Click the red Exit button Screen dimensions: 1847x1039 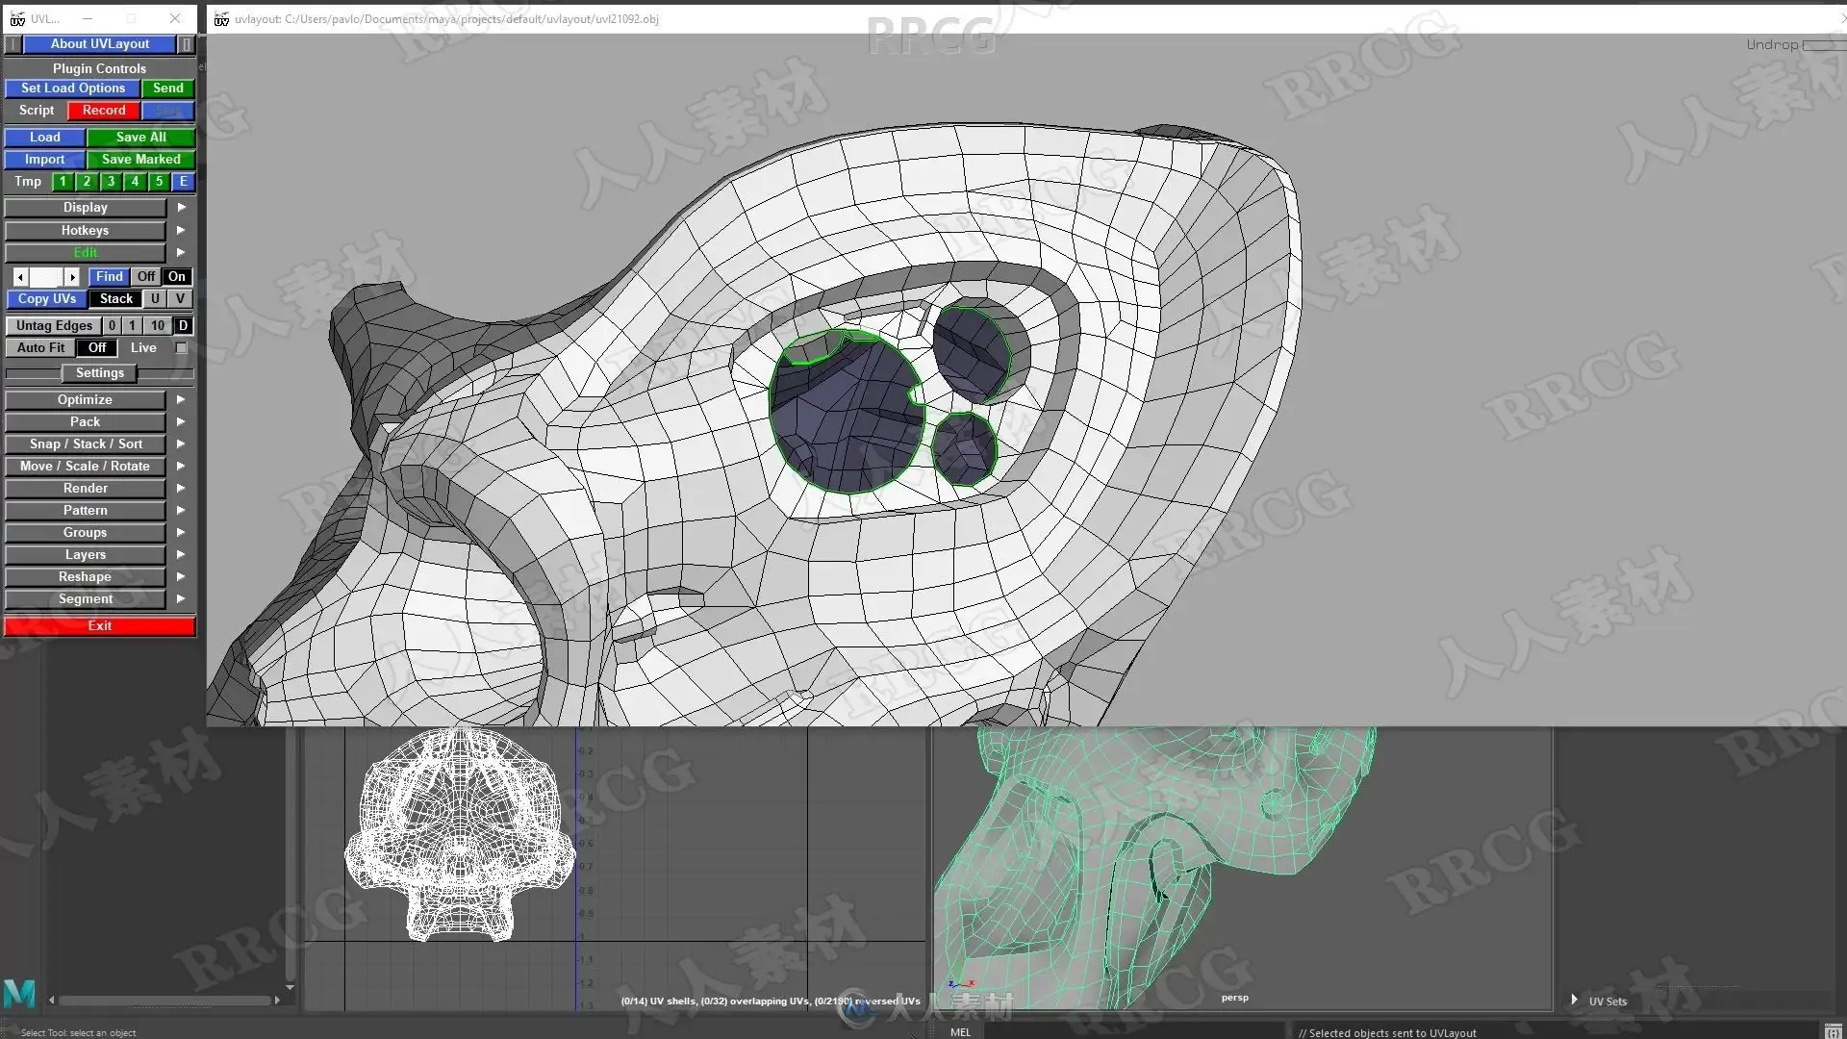pos(99,626)
